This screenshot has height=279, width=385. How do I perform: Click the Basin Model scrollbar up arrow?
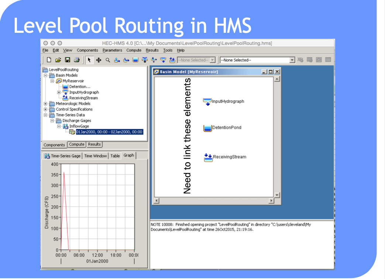[277, 79]
